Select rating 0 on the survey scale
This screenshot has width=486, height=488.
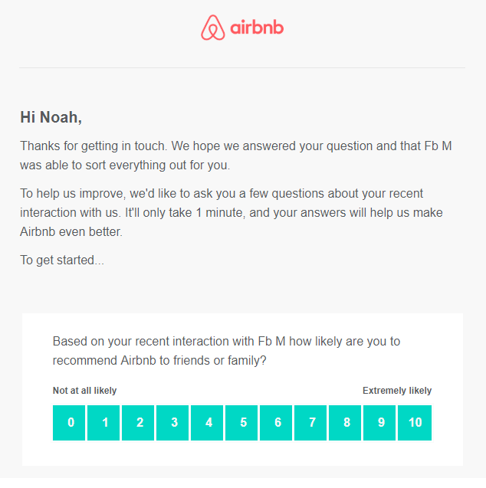(x=71, y=423)
